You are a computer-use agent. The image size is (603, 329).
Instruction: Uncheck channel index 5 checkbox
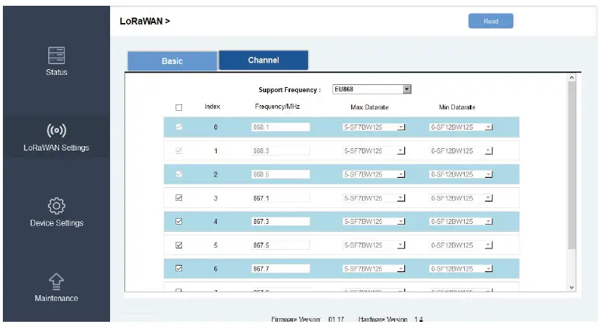coord(179,245)
